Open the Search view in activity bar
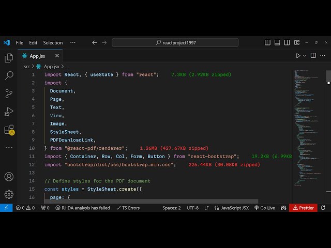 pyautogui.click(x=9, y=76)
